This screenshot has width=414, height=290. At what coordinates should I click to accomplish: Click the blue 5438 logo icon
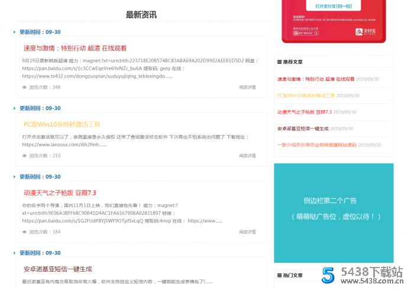tap(328, 275)
